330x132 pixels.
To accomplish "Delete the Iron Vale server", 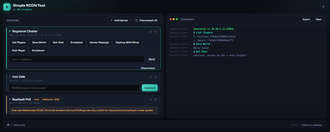I will 155,77.
